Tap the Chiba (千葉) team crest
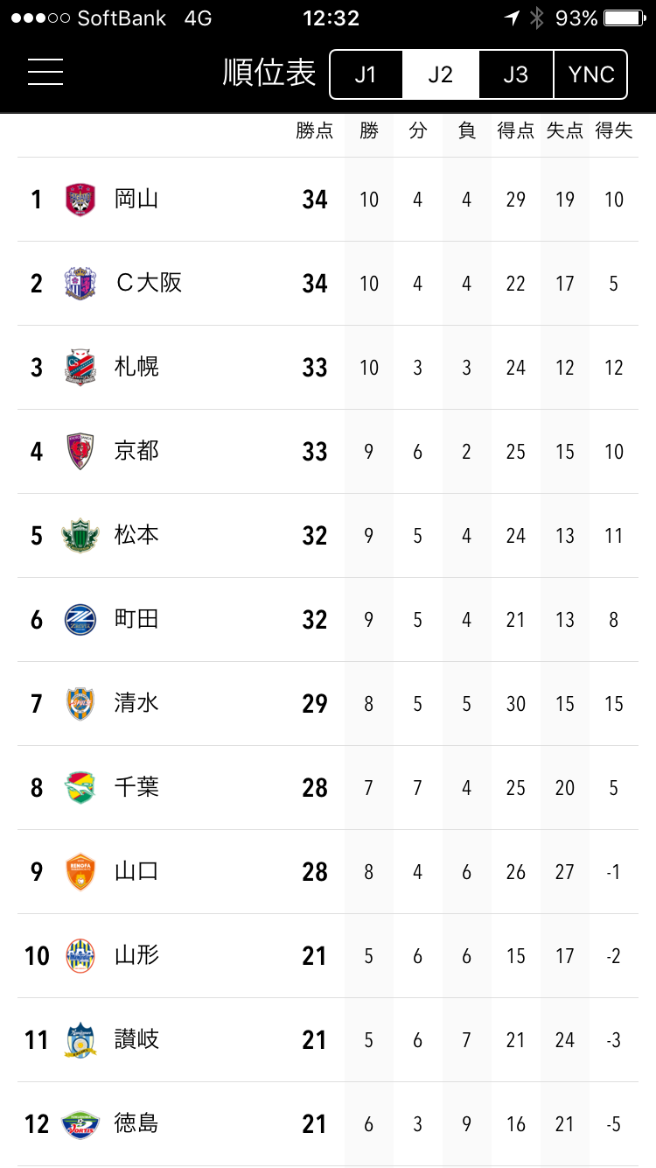 pyautogui.click(x=80, y=788)
